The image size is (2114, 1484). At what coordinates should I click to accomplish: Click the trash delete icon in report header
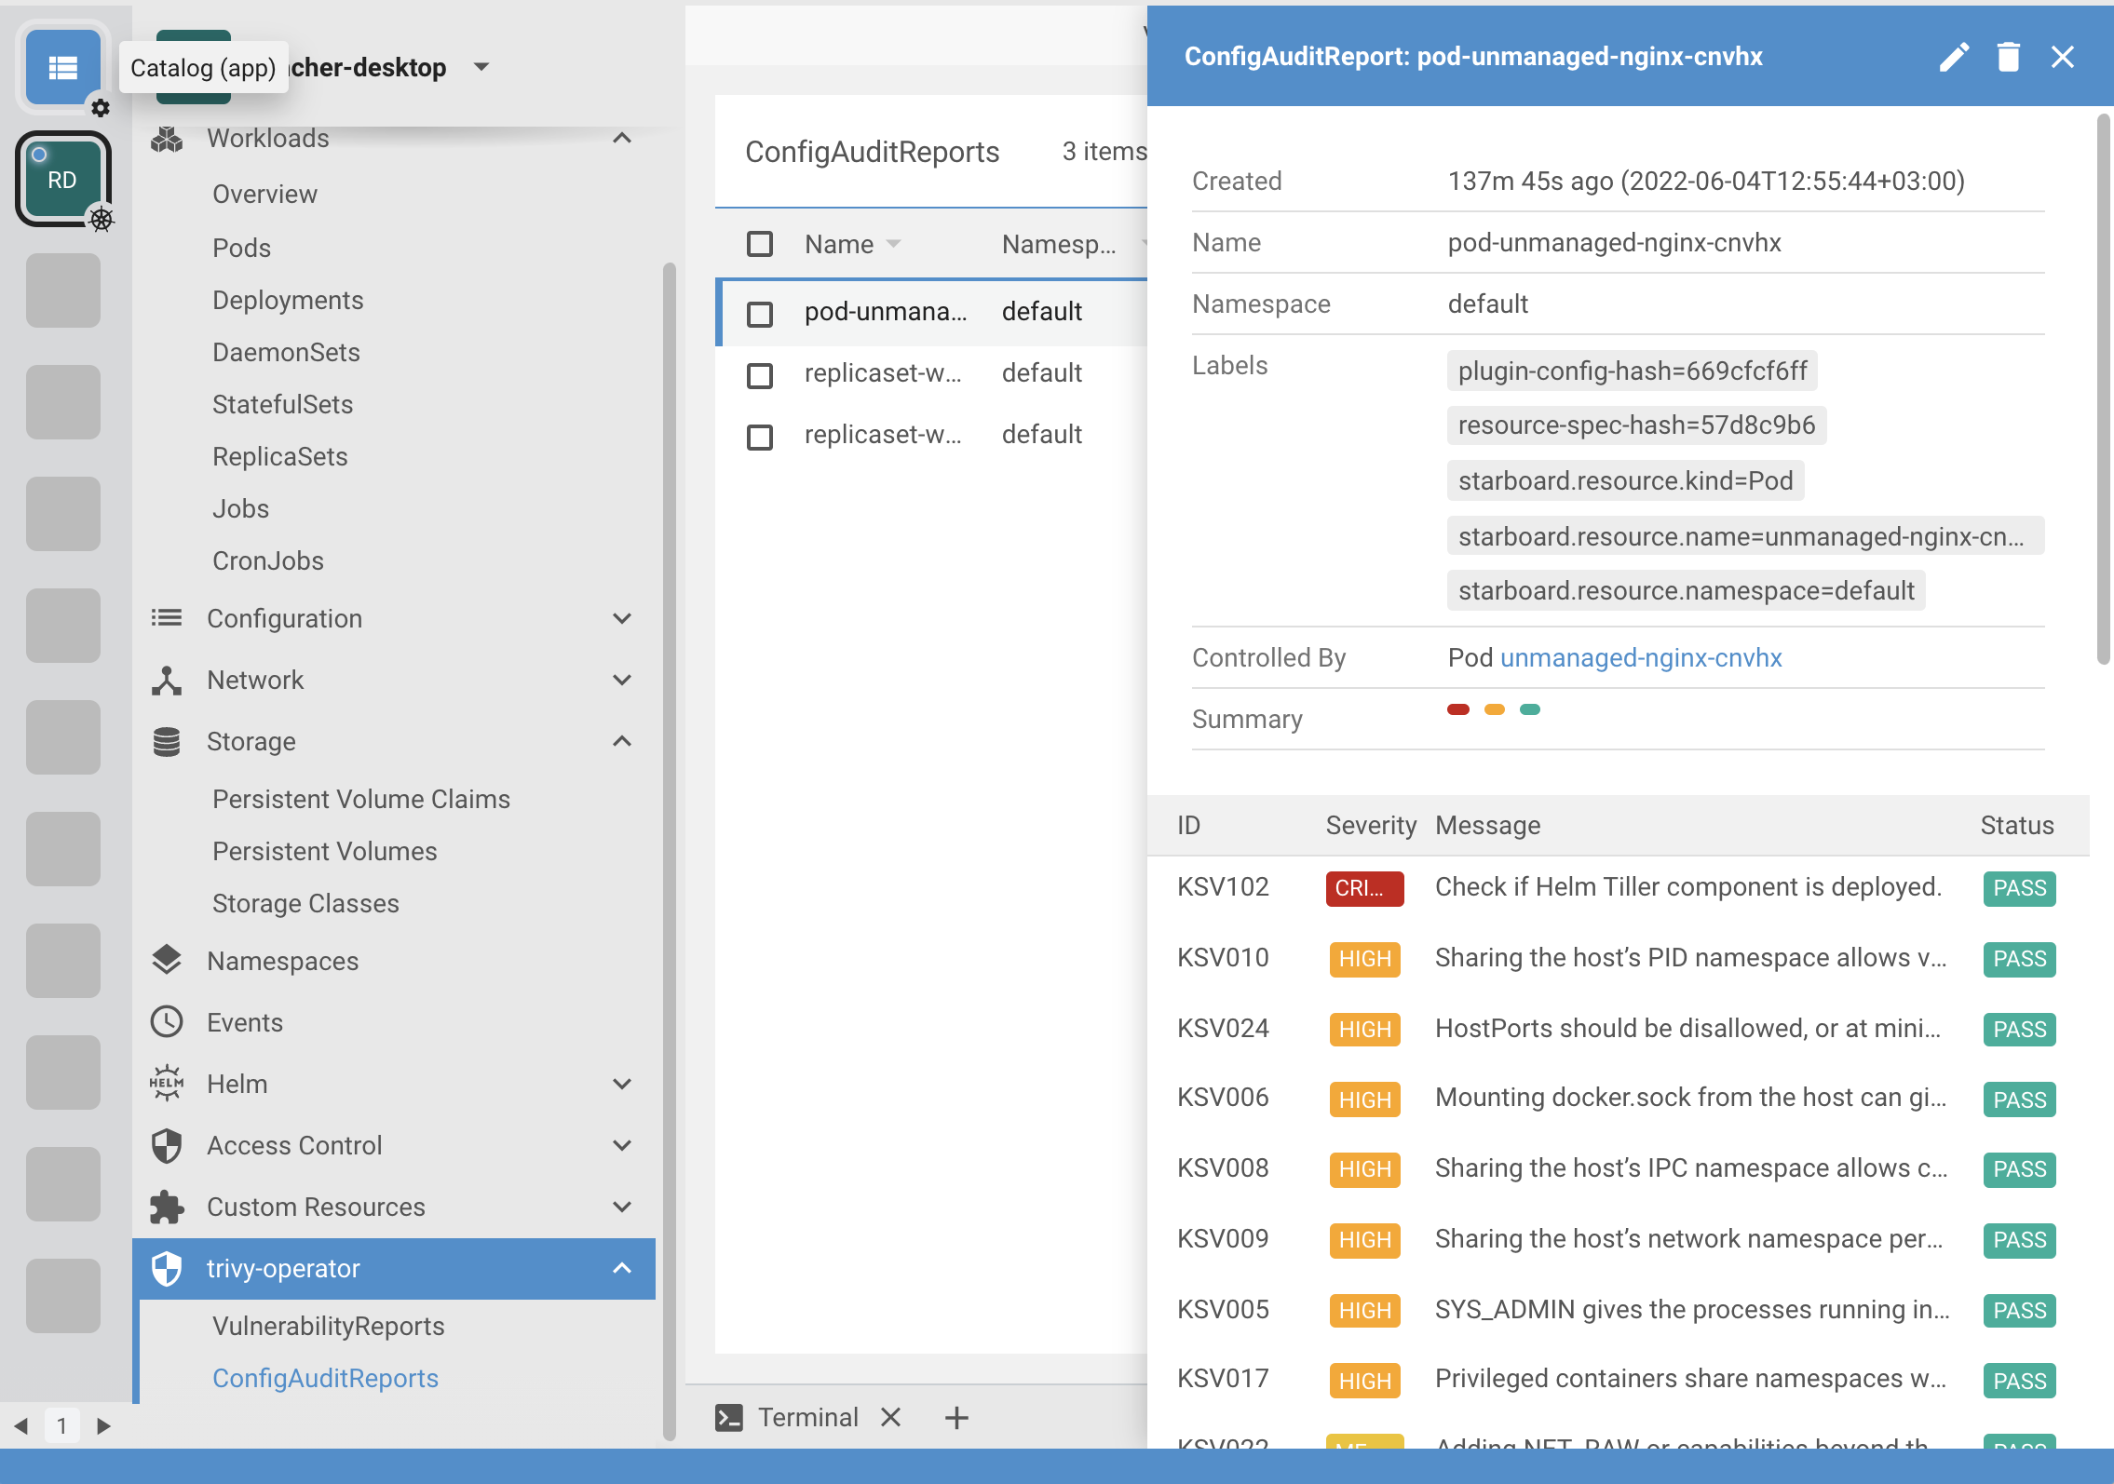point(2009,57)
